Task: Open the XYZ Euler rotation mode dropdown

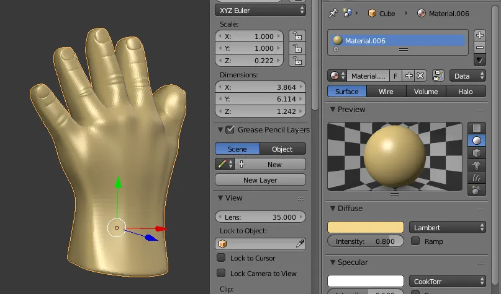Action: [x=261, y=11]
